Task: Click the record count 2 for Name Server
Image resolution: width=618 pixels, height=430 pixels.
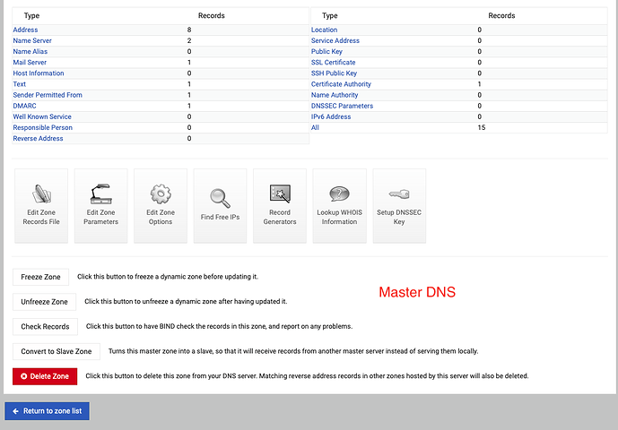Action: click(x=189, y=40)
